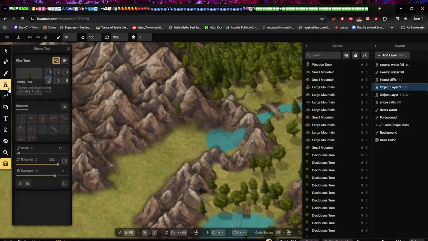This screenshot has width=428, height=241.
Task: Flip stamp vertically icon
Action: pos(27,183)
